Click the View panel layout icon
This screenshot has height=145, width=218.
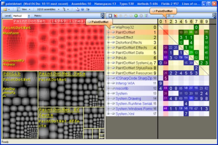(18, 9)
